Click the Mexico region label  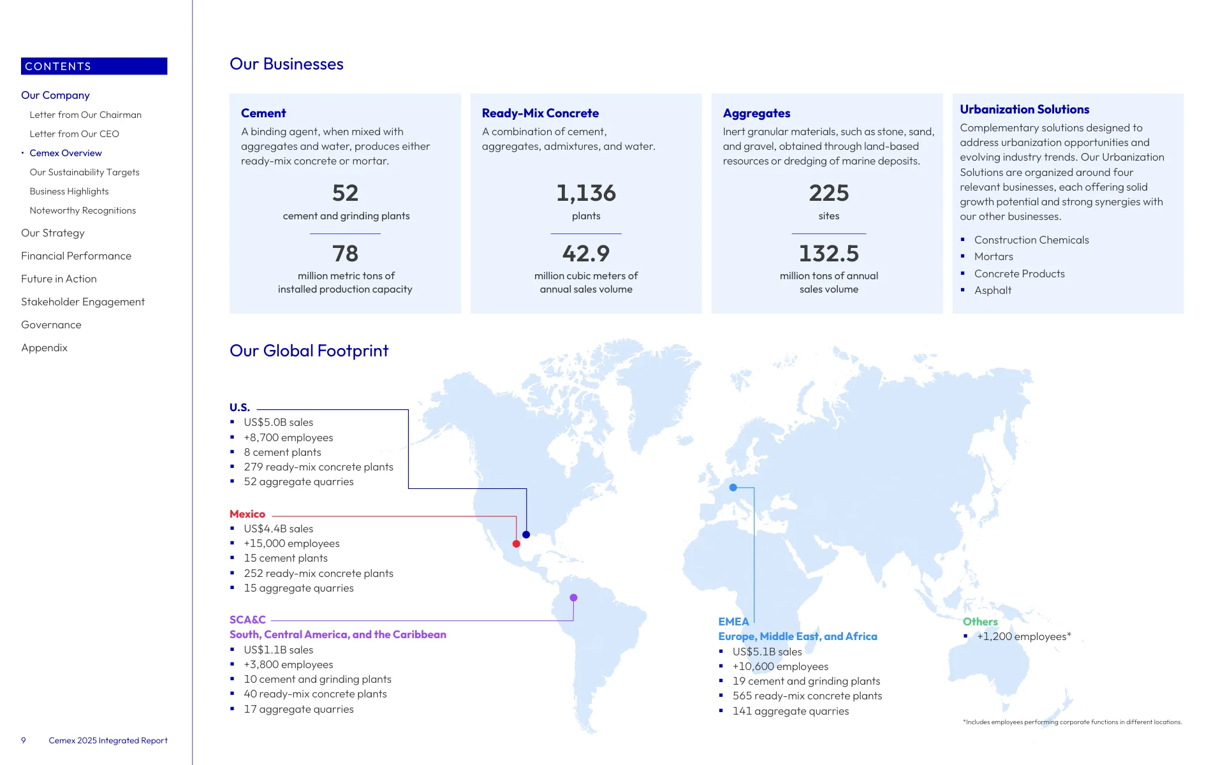(247, 514)
